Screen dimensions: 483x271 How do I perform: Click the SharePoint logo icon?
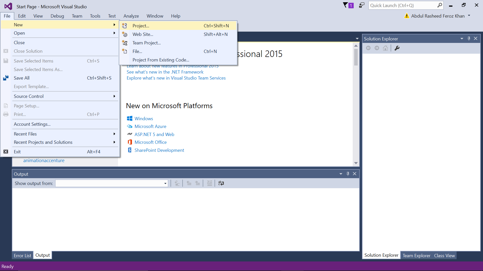(x=130, y=150)
